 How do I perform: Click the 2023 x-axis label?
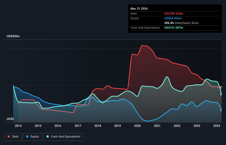(197, 126)
